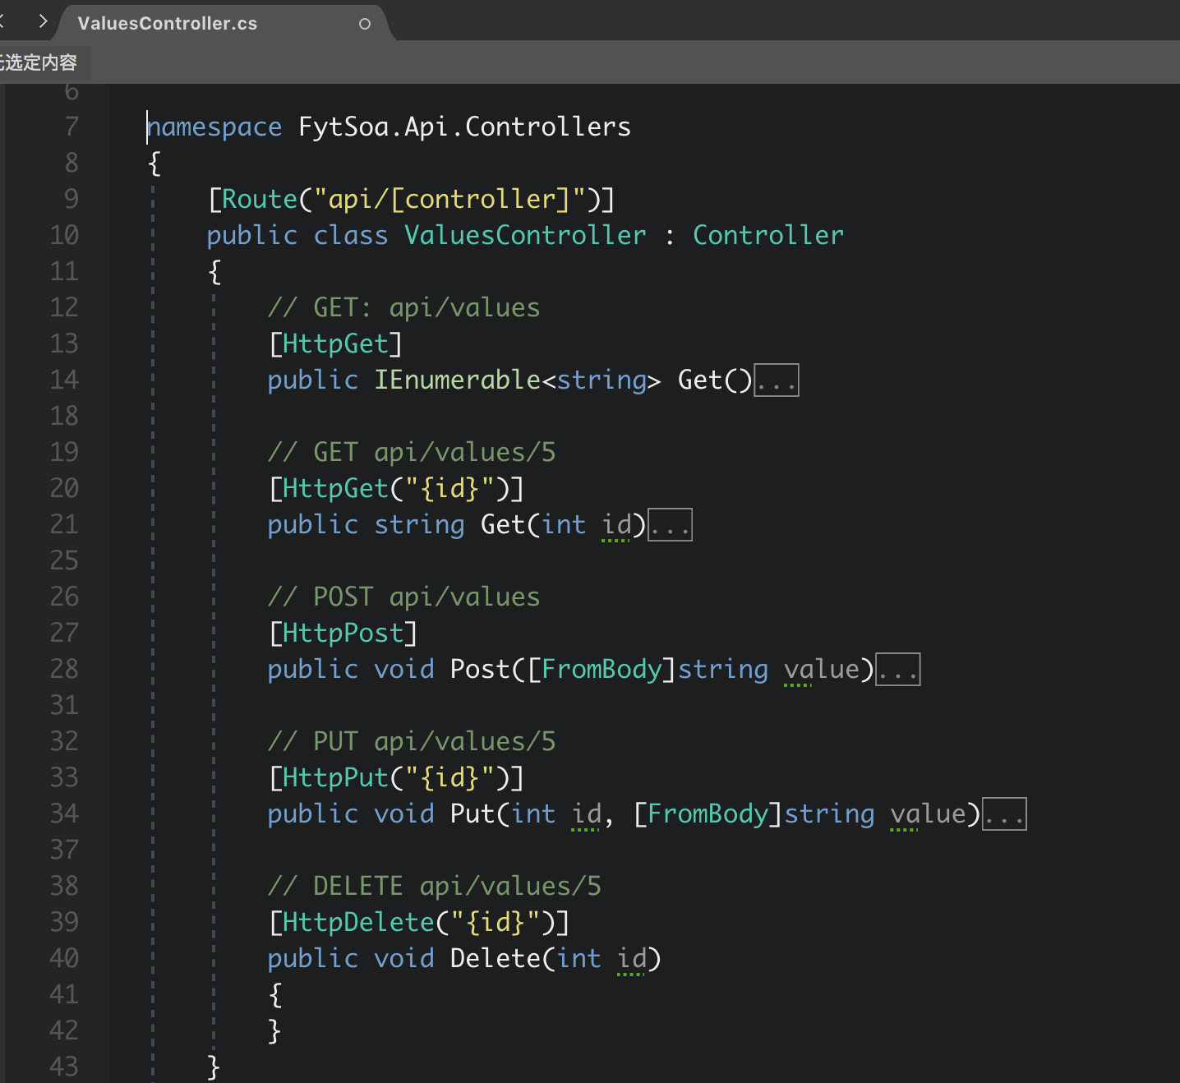Click the Delete method name
This screenshot has width=1180, height=1083.
(x=496, y=959)
